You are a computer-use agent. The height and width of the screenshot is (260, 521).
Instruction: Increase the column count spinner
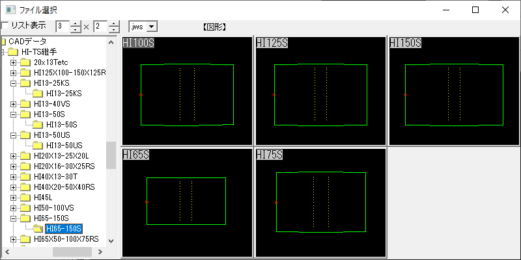(76, 23)
